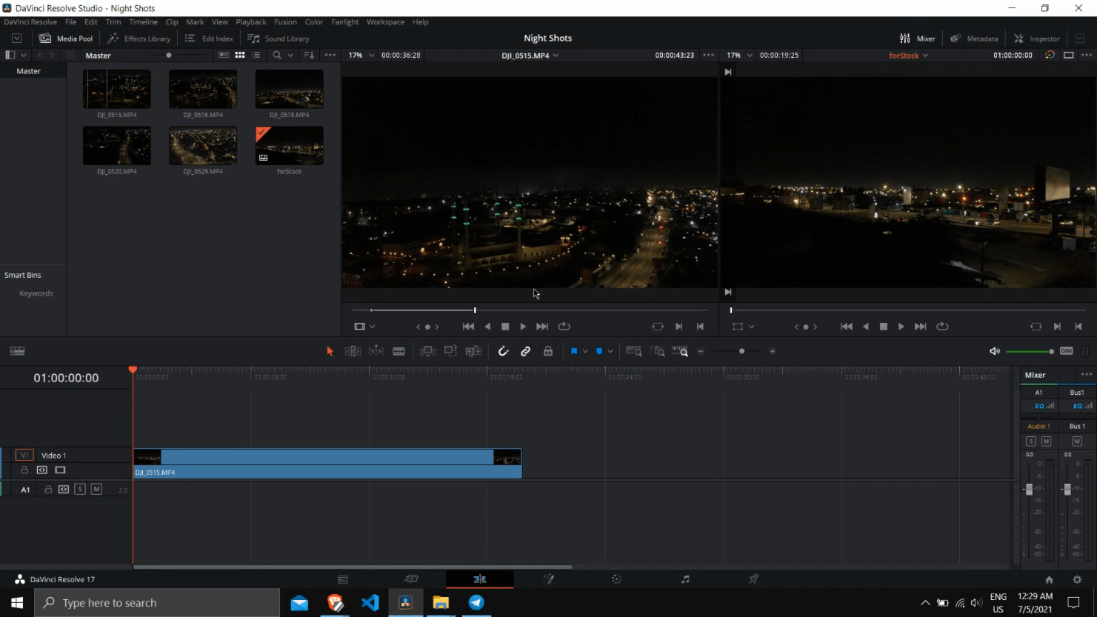1097x617 pixels.
Task: Click the Trim Edit Mode tool
Action: point(353,351)
